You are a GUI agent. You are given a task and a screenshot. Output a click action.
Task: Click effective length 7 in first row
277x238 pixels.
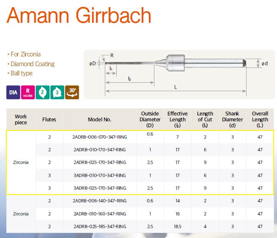(178, 137)
